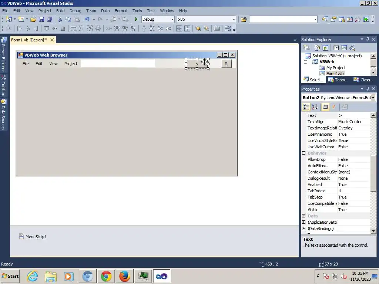Collapse Data category in Properties
The image size is (379, 284).
[x=304, y=216]
